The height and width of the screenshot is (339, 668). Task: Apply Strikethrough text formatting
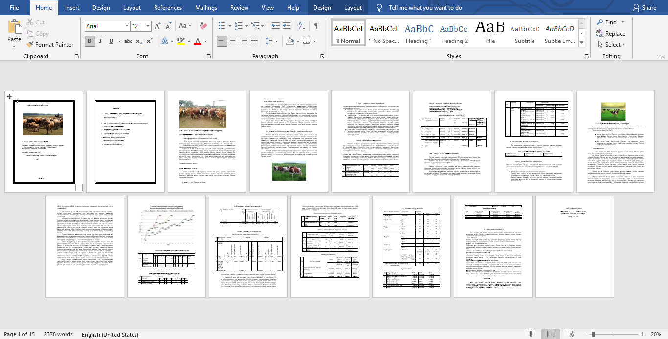tap(125, 42)
